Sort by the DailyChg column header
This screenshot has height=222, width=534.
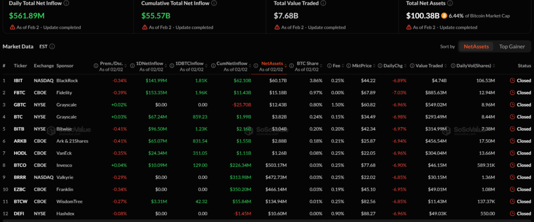pyautogui.click(x=396, y=66)
